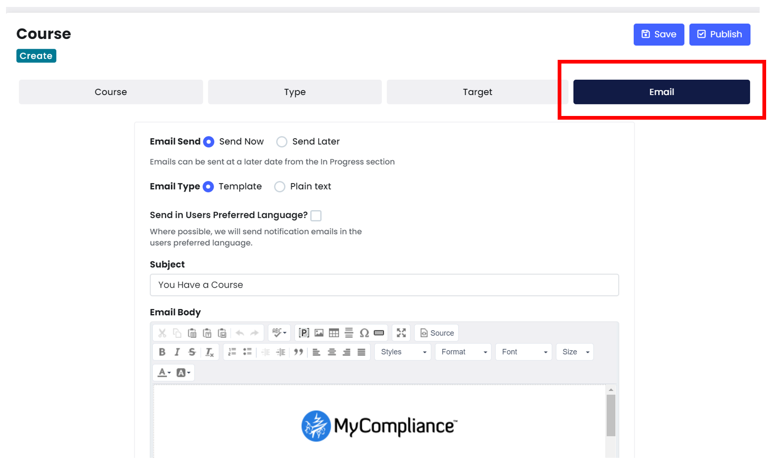This screenshot has width=781, height=475.
Task: Check Send in Users Preferred Language box
Action: coord(316,216)
